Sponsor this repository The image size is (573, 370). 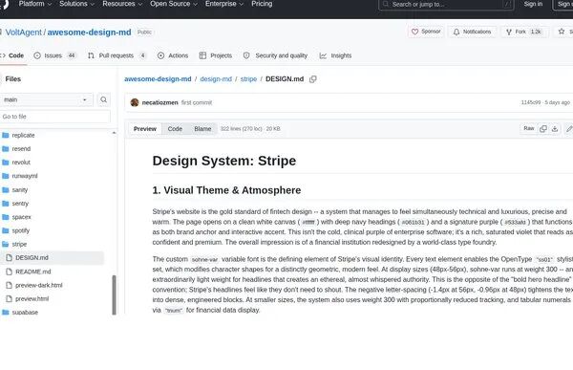426,32
